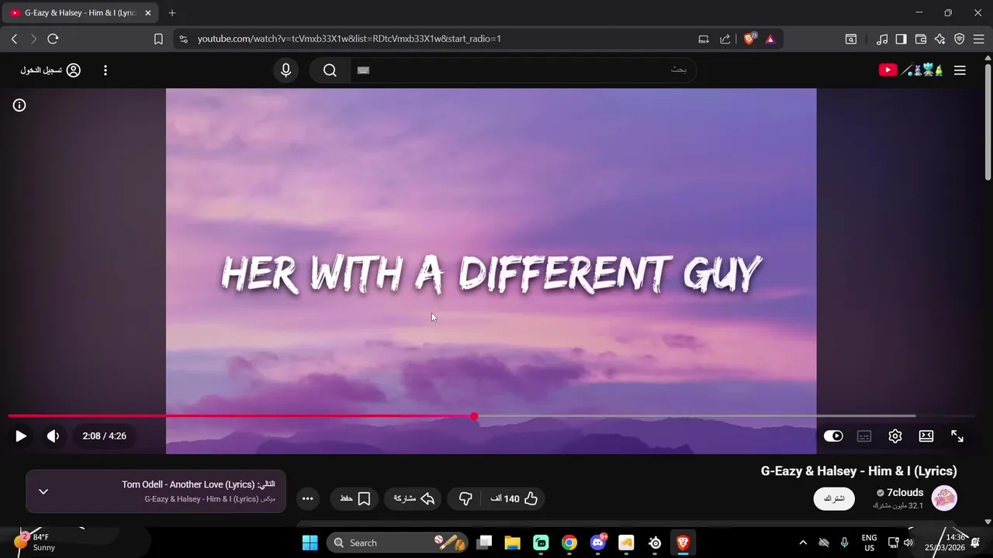The image size is (993, 558).
Task: Open the player settings gear
Action: (895, 436)
